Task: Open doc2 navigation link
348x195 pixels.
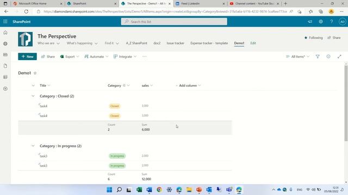Action: [x=157, y=43]
